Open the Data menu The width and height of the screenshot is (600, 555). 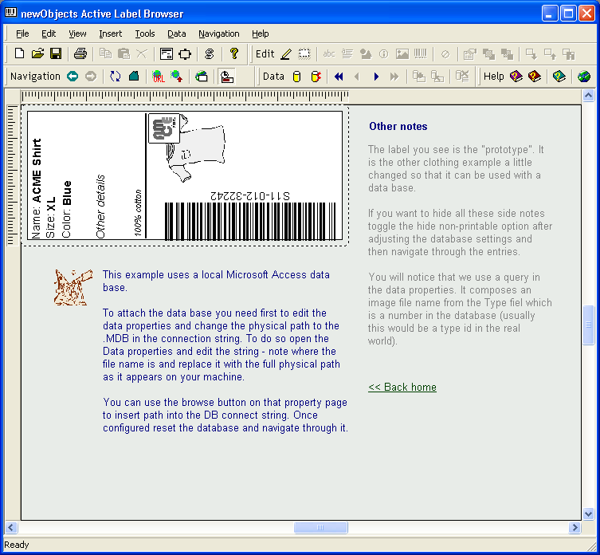click(176, 33)
